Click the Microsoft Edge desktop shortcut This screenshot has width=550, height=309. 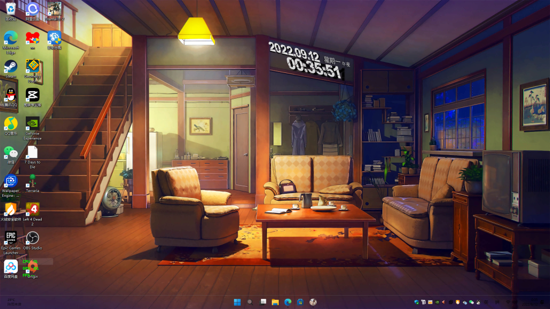click(11, 38)
